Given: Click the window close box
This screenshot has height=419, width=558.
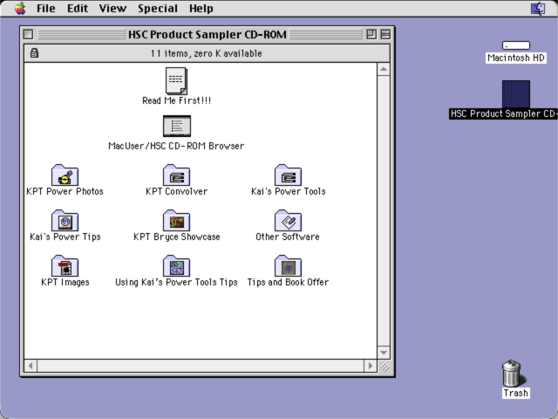Looking at the screenshot, I should [x=28, y=34].
